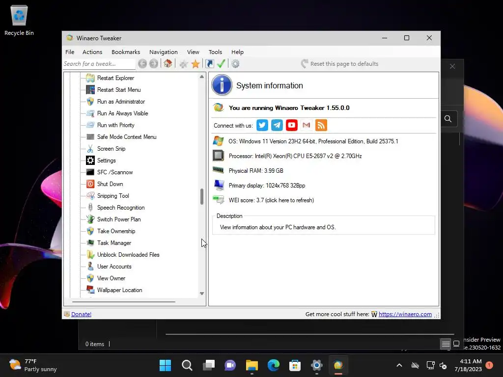Viewport: 503px width, 377px height.
Task: Click the green checkmark toolbar icon
Action: coord(221,63)
